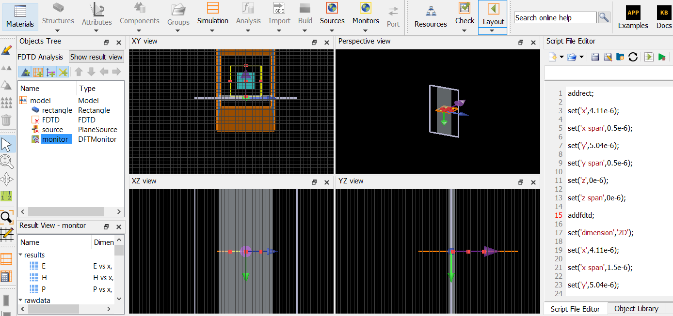
Task: Select the Script File Editor tab
Action: click(575, 309)
